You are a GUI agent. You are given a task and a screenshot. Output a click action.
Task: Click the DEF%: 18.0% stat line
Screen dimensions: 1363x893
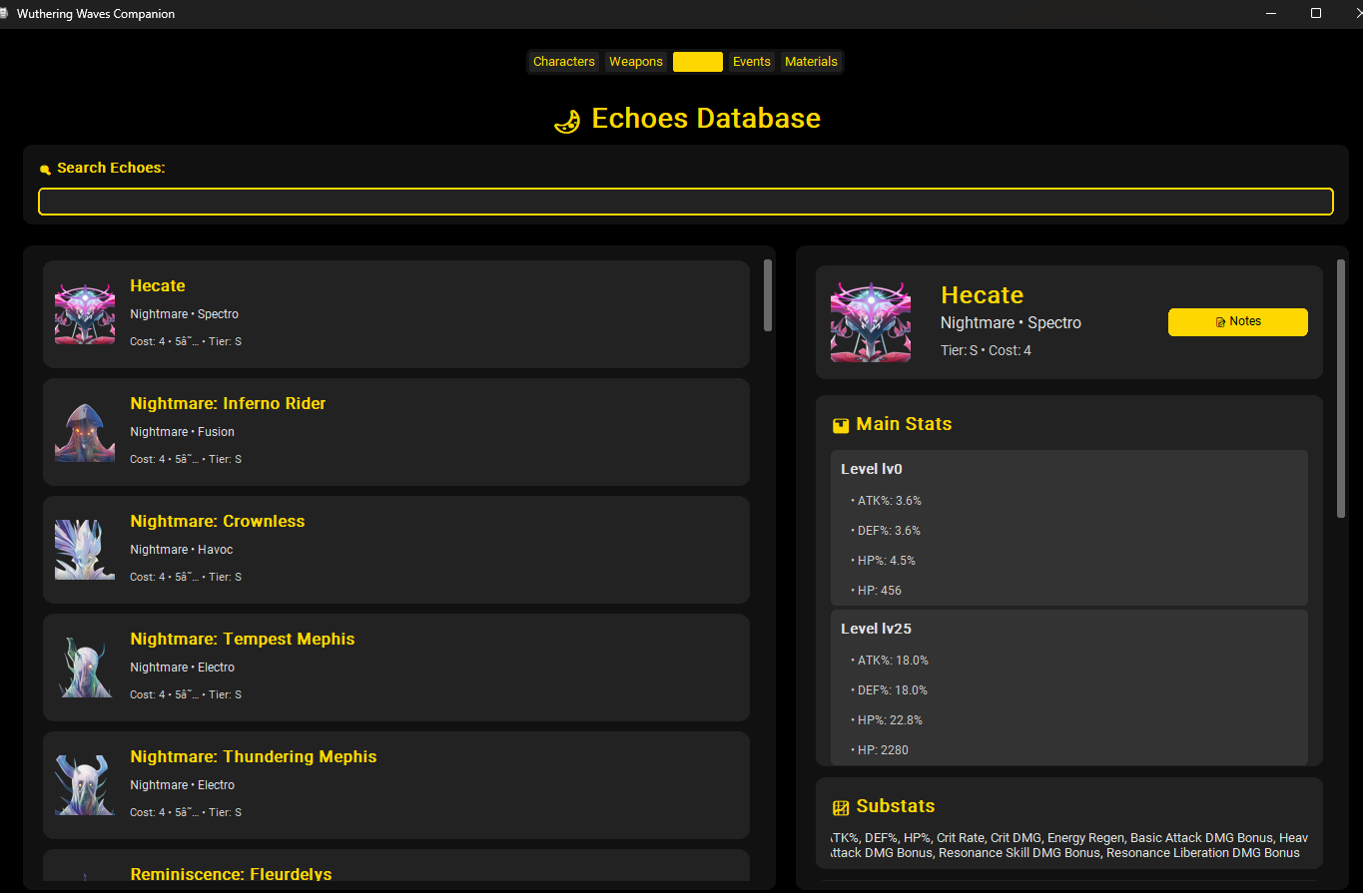click(889, 690)
